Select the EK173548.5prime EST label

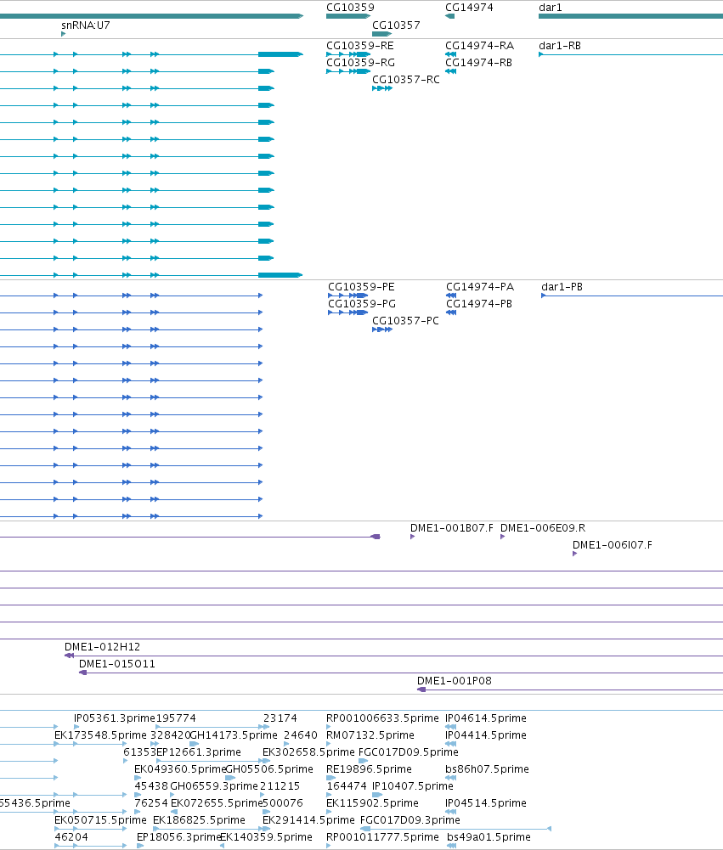click(100, 735)
